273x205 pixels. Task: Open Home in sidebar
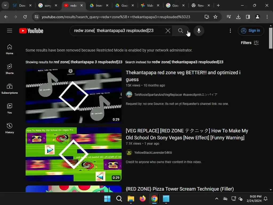10,49
